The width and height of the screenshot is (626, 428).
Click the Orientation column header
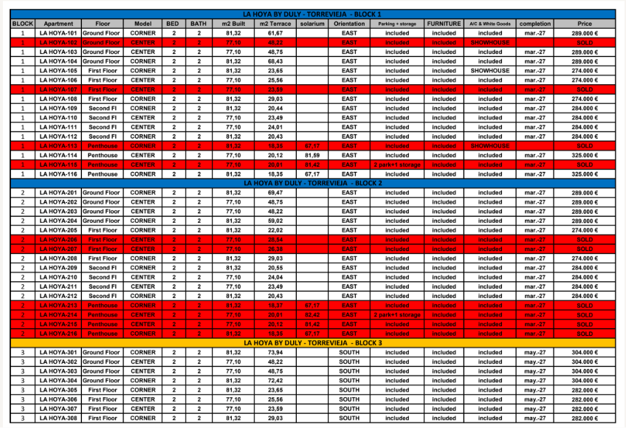coord(349,24)
